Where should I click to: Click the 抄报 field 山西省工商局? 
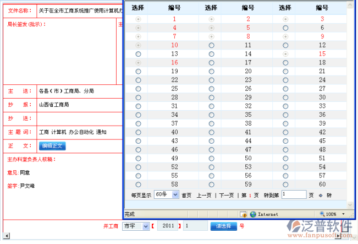point(80,105)
